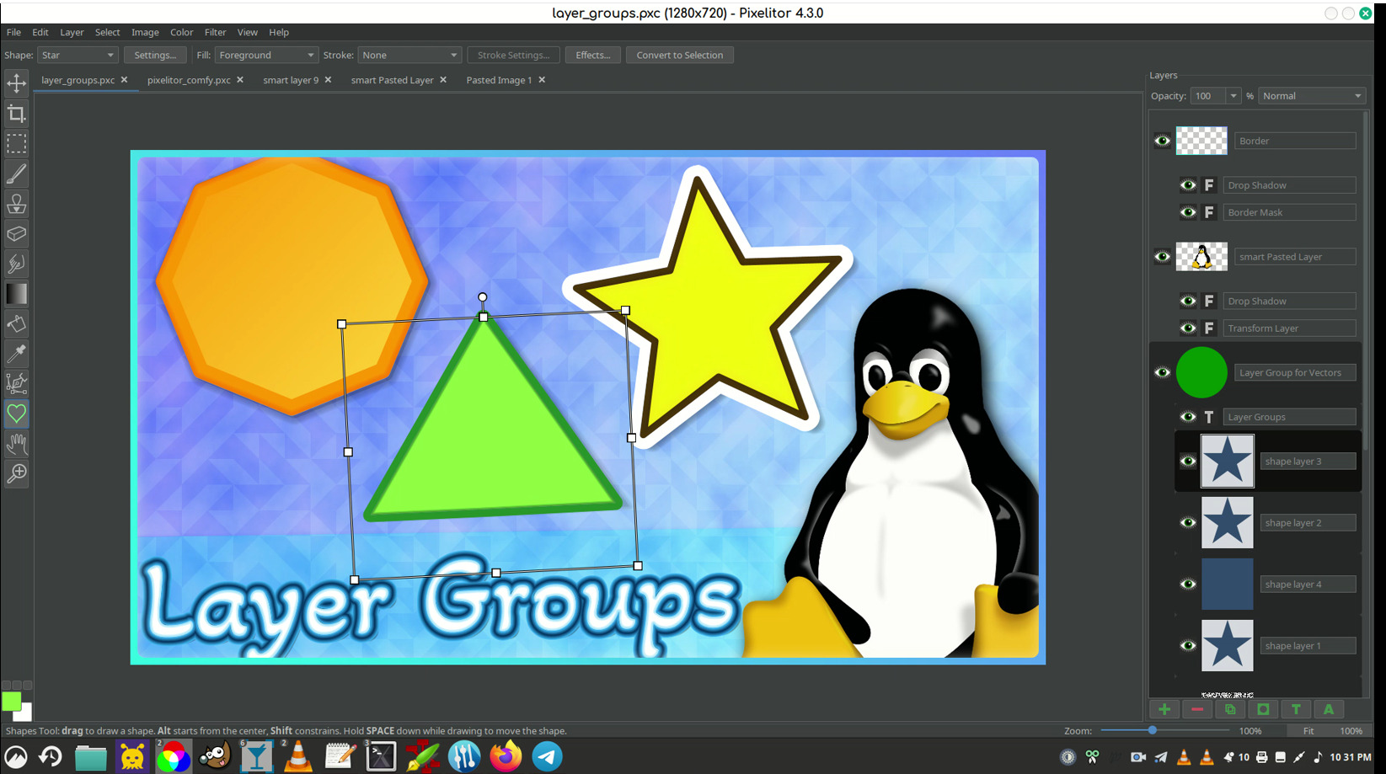Viewport: 1386px width, 774px height.
Task: Select the Crop tool
Action: 16,113
